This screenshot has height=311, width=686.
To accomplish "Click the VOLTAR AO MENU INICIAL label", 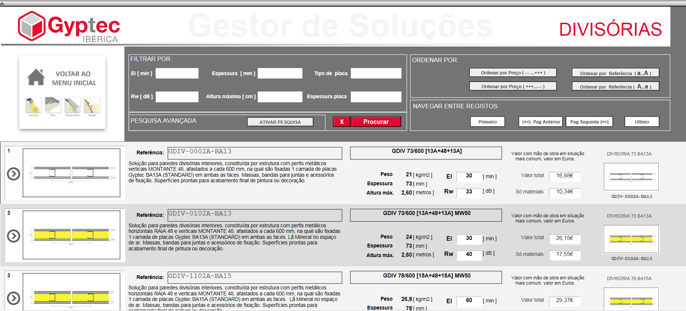I will pos(74,78).
